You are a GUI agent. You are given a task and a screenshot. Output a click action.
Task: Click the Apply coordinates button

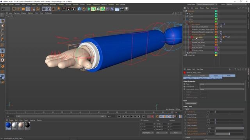[175, 133]
